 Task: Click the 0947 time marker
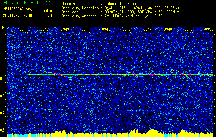147,29
